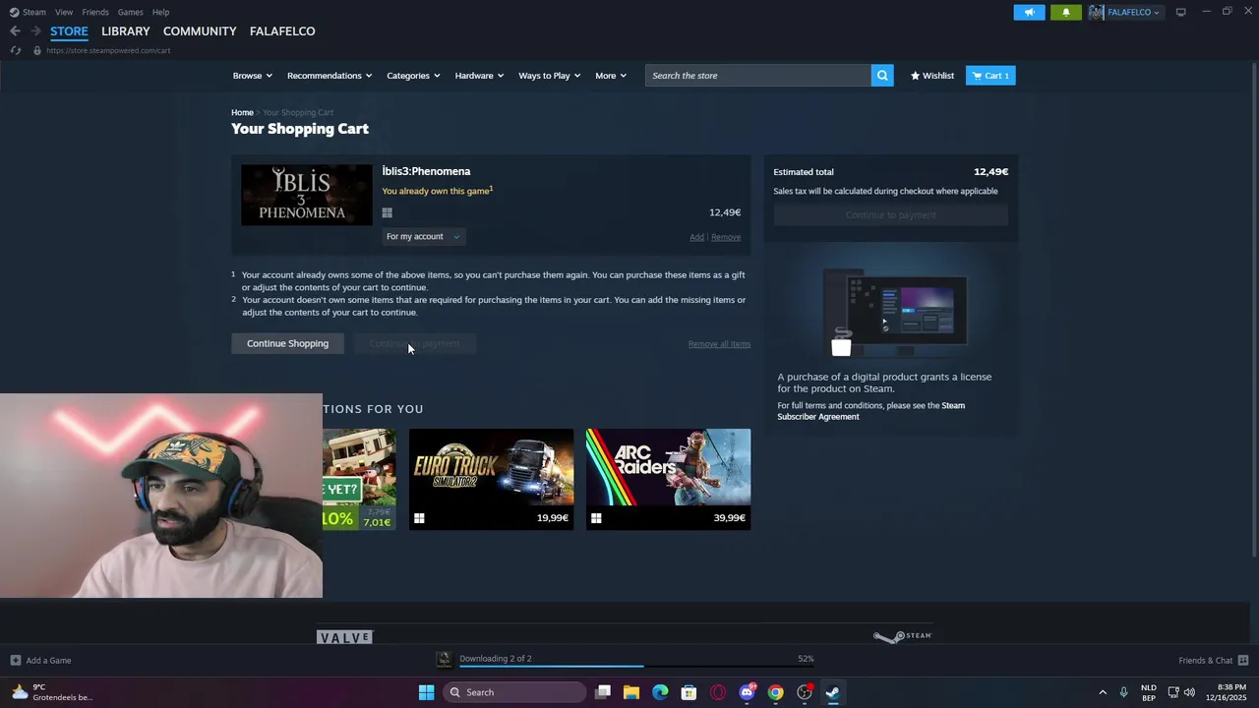This screenshot has height=708, width=1259.
Task: Open Google Chrome from the taskbar
Action: click(775, 692)
